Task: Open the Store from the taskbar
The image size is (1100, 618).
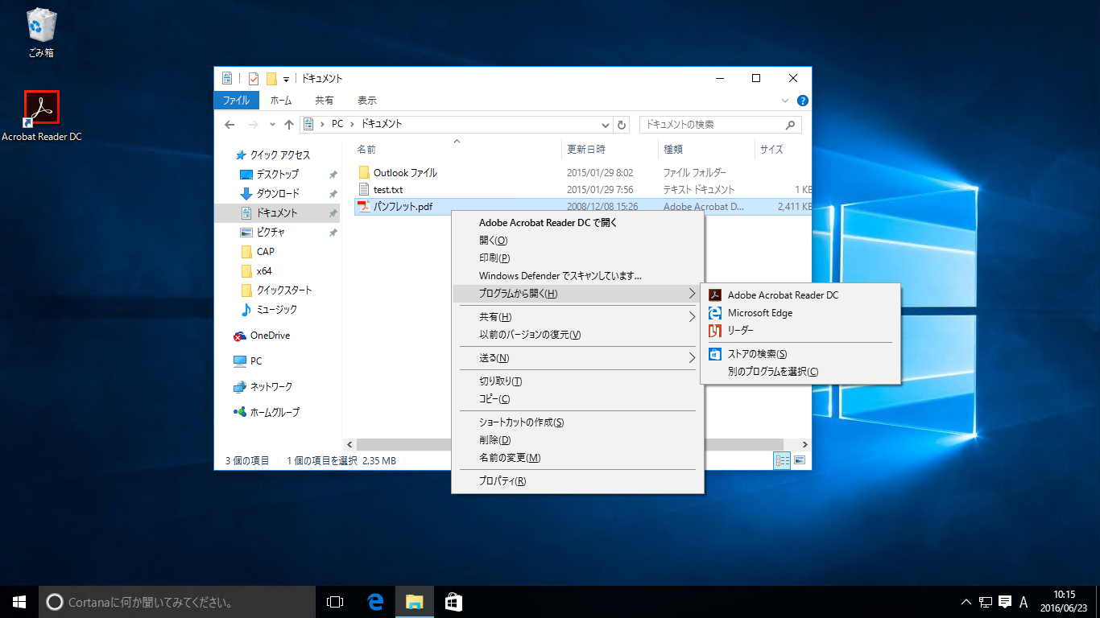Action: click(x=453, y=602)
